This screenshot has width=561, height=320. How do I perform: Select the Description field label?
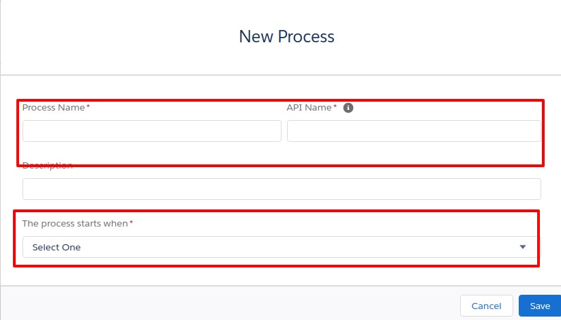click(47, 166)
